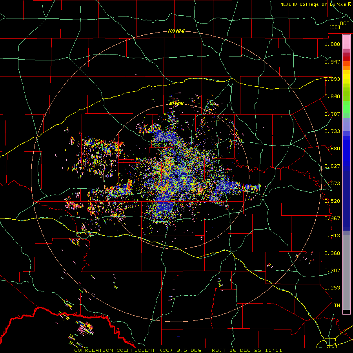The width and height of the screenshot is (353, 353).
Task: Click the red segment of the color bar
Action: pyautogui.click(x=346, y=59)
